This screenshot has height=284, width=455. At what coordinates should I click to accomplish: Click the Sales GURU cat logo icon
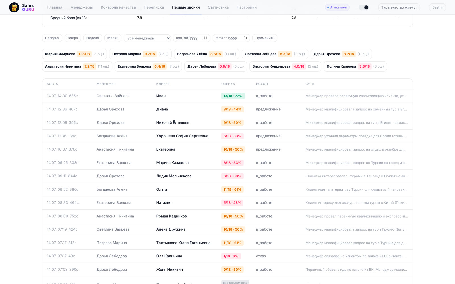pos(14,7)
